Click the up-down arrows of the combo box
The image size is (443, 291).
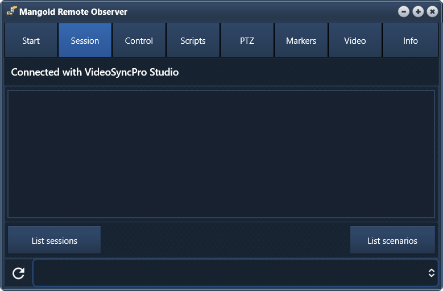(431, 273)
